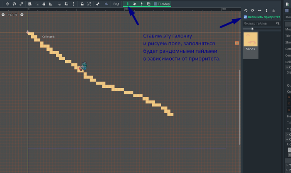Reset zoom by clicking 89.1 % label
Viewport: 291px width, 173px height.
12,15
